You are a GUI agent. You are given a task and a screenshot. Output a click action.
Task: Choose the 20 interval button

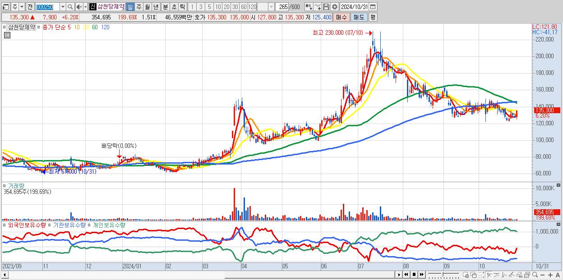[226, 7]
